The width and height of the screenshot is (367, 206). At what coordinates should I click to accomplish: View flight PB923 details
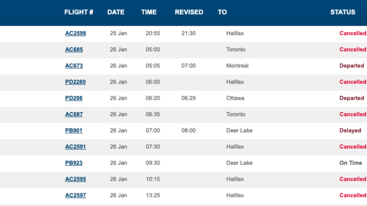click(x=74, y=163)
